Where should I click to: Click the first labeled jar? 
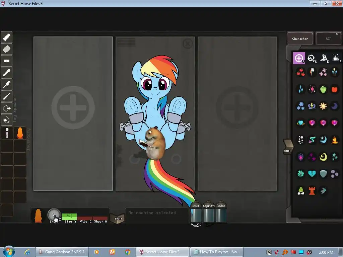pos(196,212)
